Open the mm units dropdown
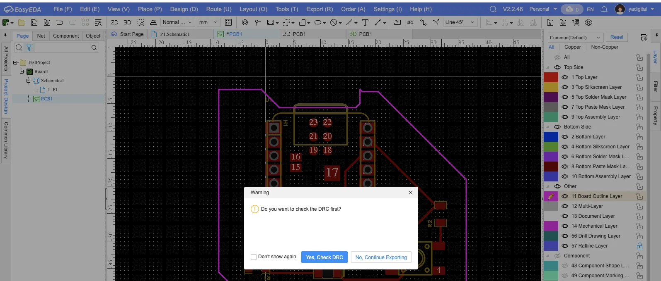This screenshot has width=661, height=281. coord(208,22)
